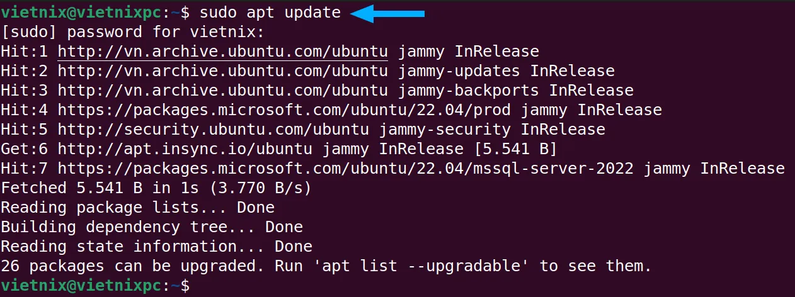Viewport: 795px width, 297px height.
Task: Click the jammy-updates repository URL
Action: coord(223,71)
